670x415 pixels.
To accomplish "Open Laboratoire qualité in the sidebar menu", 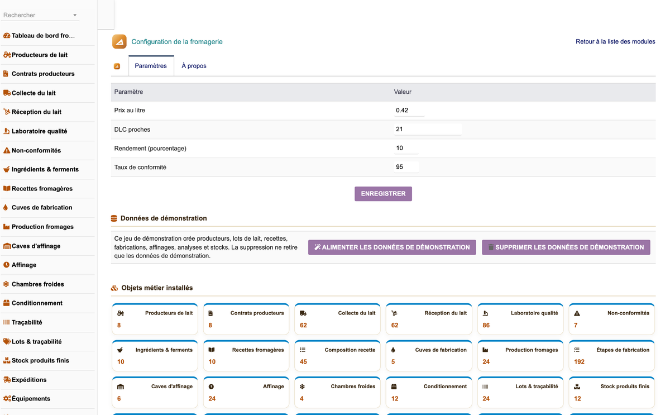I will click(39, 131).
